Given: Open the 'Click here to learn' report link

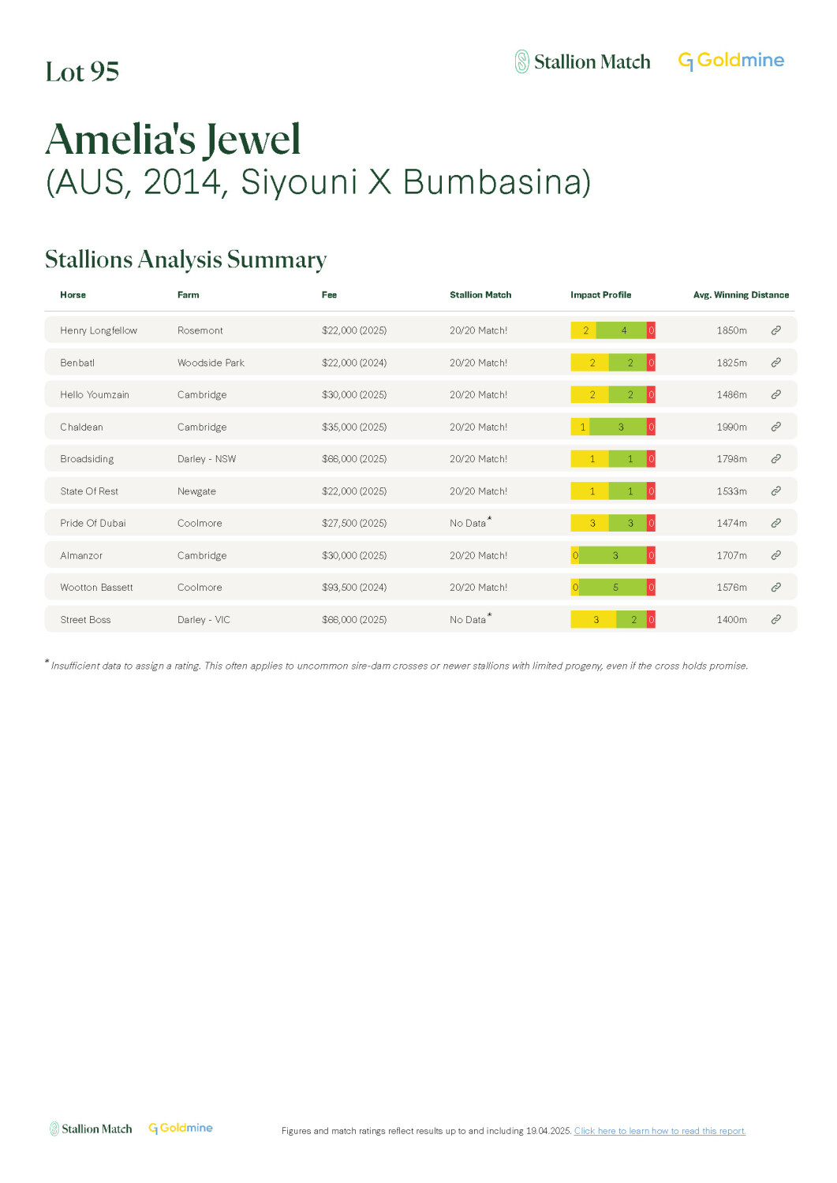Looking at the screenshot, I should click(x=660, y=1131).
